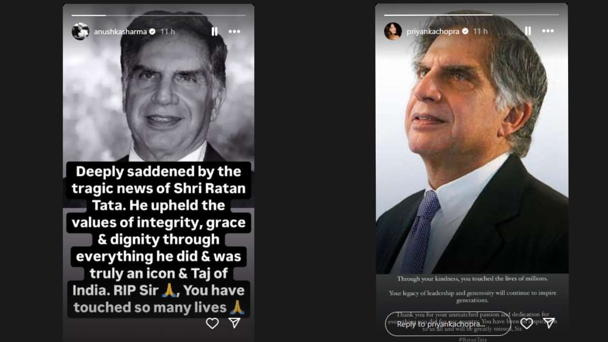This screenshot has height=342, width=608.
Task: Tap the #RatanTata hashtag in Priyanka's story
Action: (472, 339)
